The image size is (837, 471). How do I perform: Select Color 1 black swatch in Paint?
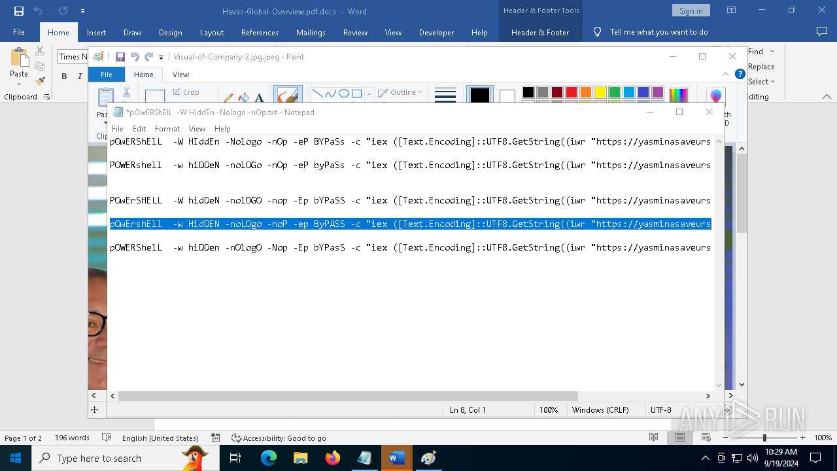coord(479,96)
